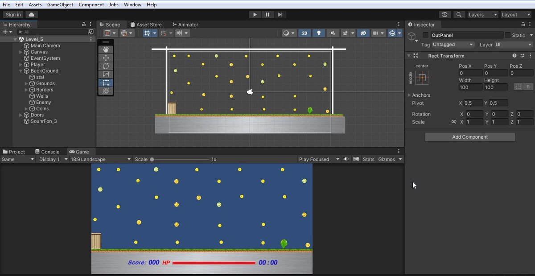Viewport: 535px width, 276px height.
Task: Click the anchor presets box
Action: tap(422, 78)
